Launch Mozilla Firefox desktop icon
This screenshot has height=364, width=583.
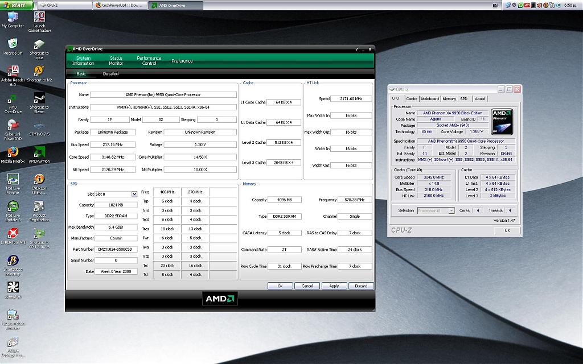(x=13, y=155)
